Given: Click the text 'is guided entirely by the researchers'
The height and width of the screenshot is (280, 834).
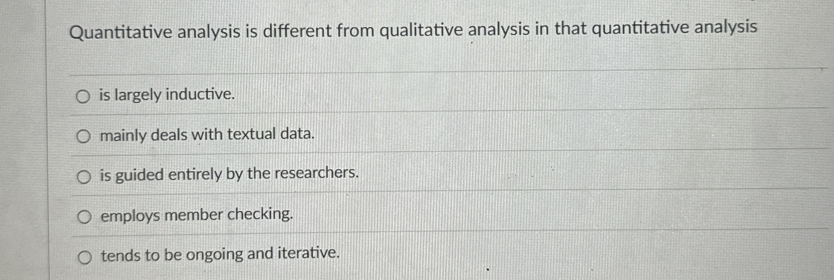Looking at the screenshot, I should point(228,176).
